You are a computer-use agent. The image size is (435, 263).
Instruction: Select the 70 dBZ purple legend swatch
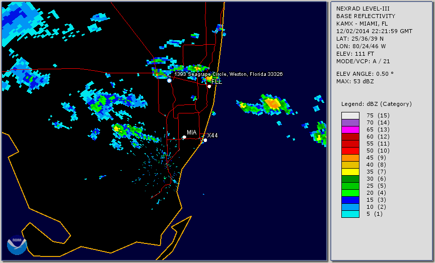point(350,122)
